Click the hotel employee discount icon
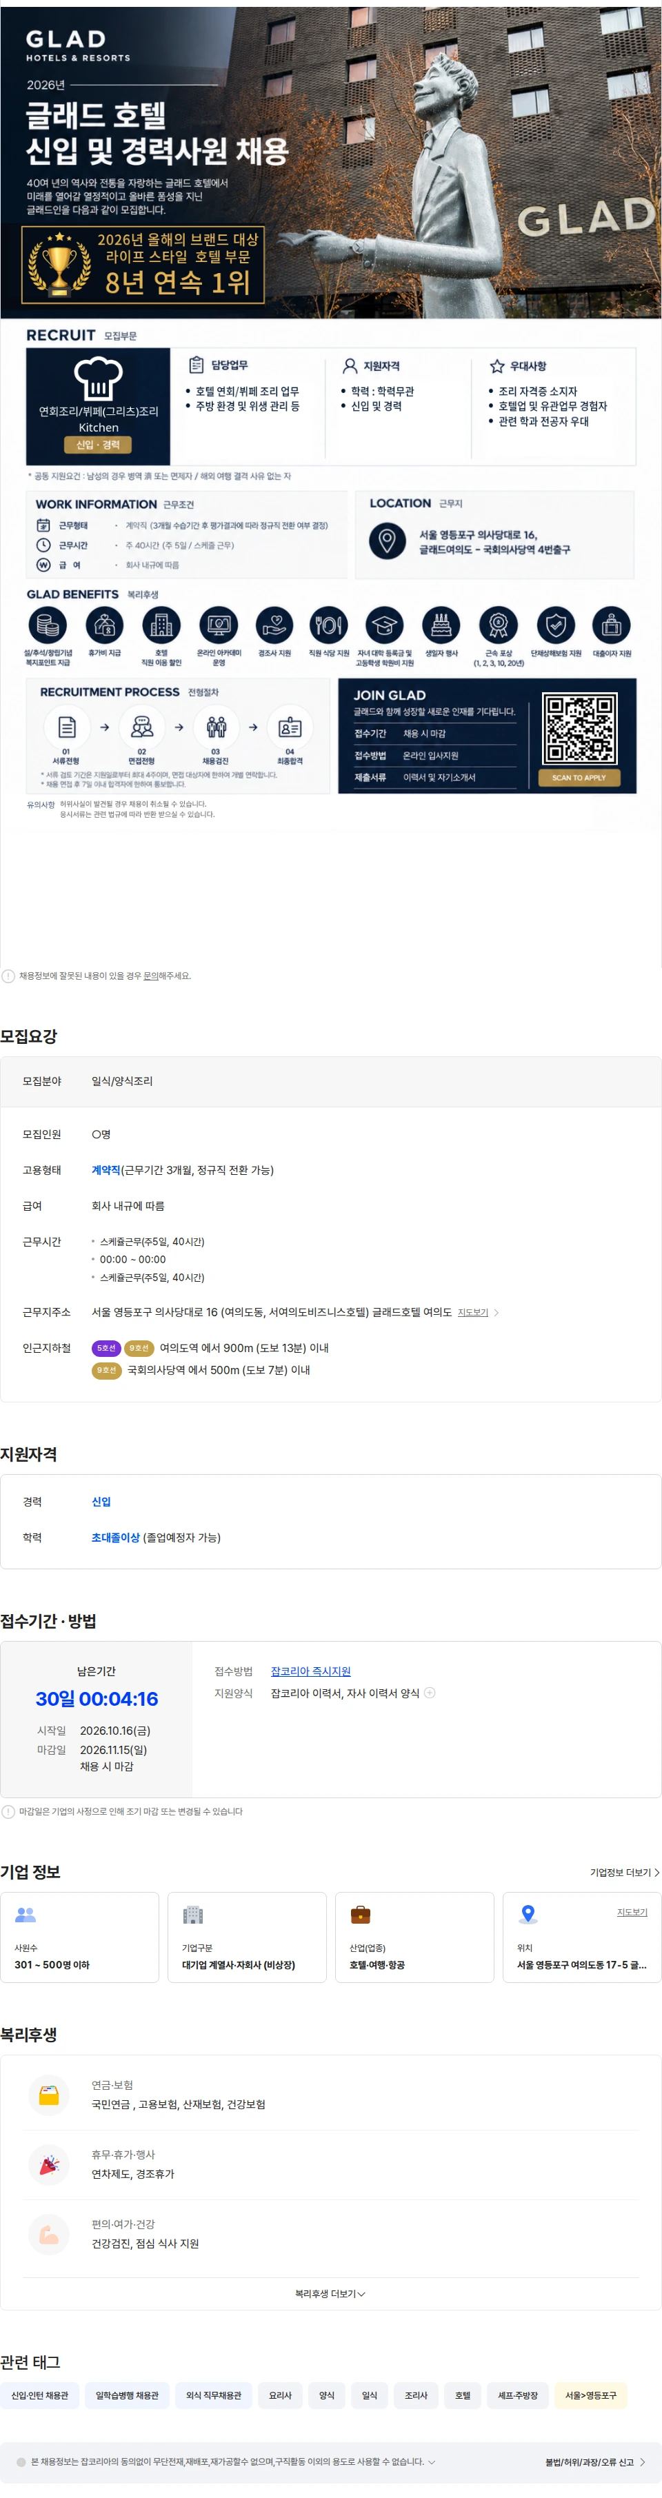Viewport: 662px width, 2498px height. 161,625
